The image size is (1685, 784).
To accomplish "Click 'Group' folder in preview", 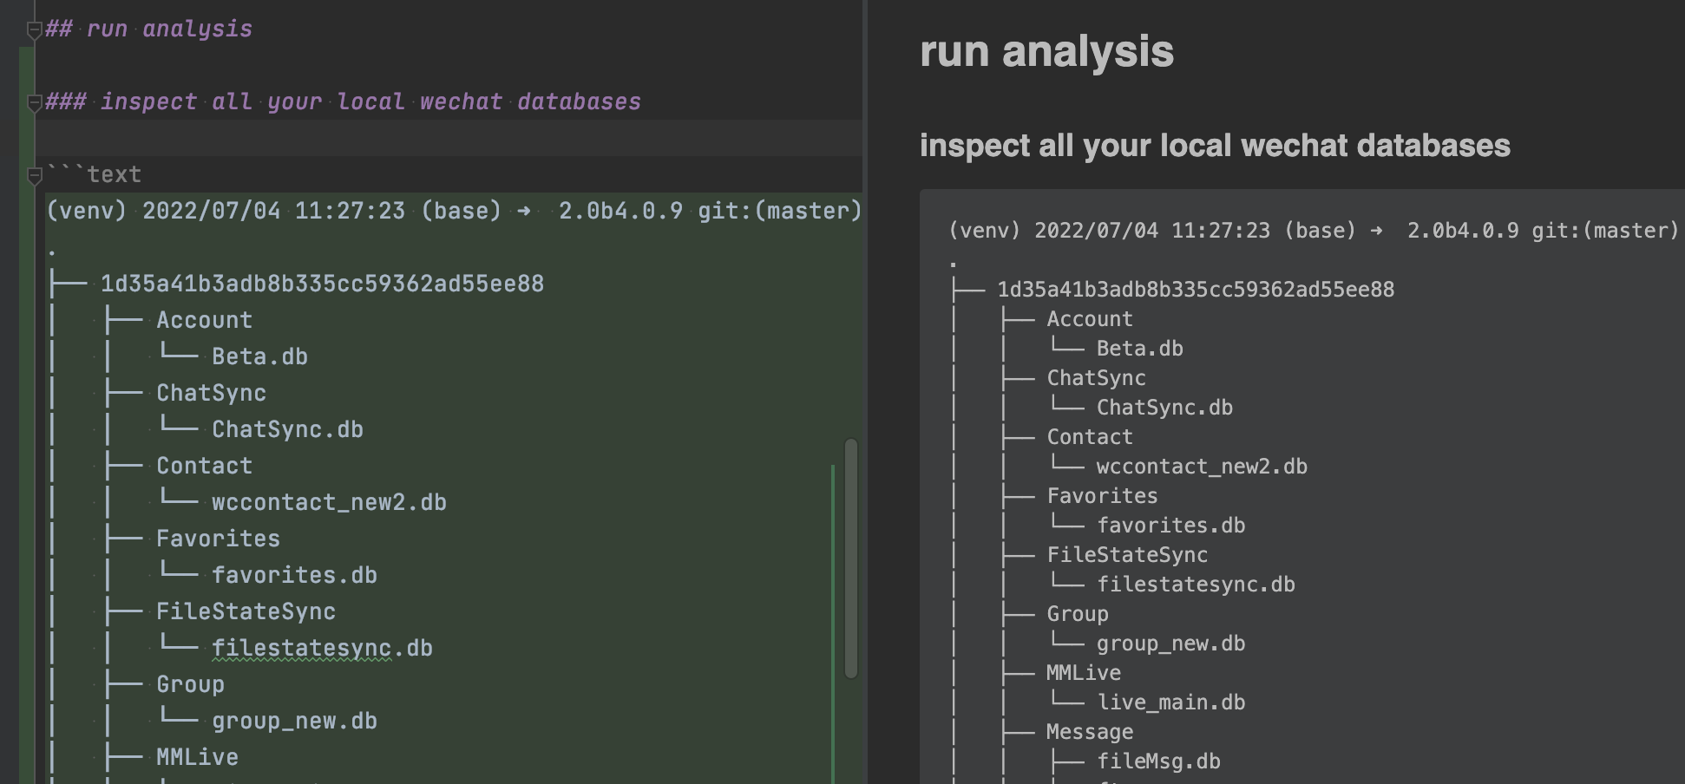I will coord(1078,614).
